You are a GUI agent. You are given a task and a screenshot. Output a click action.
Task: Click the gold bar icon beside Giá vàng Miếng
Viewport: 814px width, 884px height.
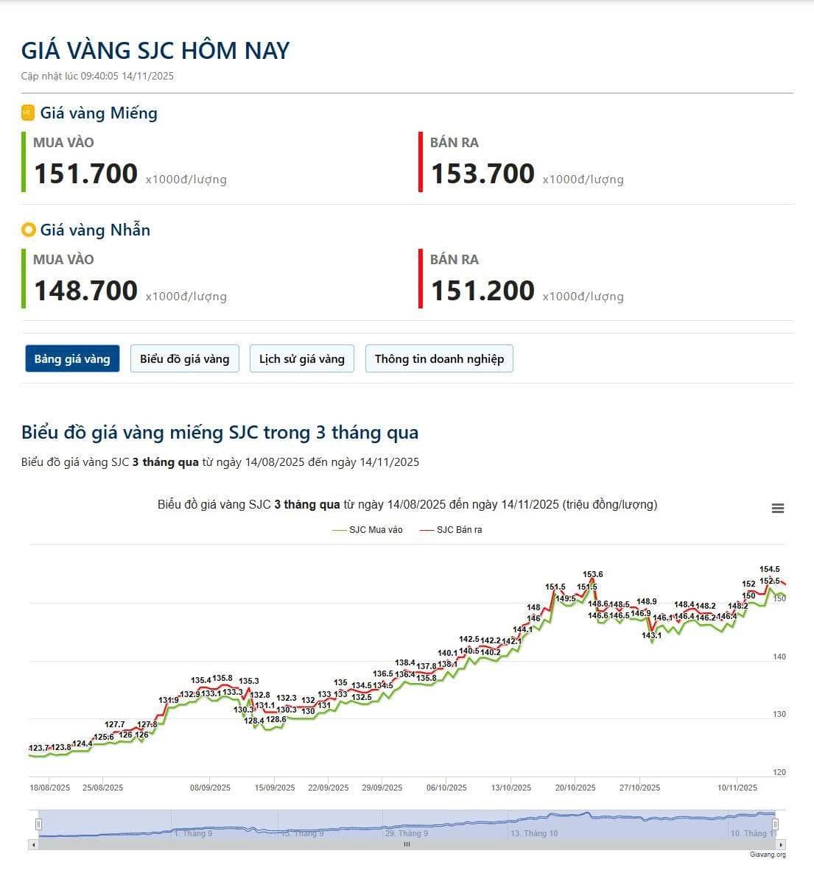click(28, 113)
